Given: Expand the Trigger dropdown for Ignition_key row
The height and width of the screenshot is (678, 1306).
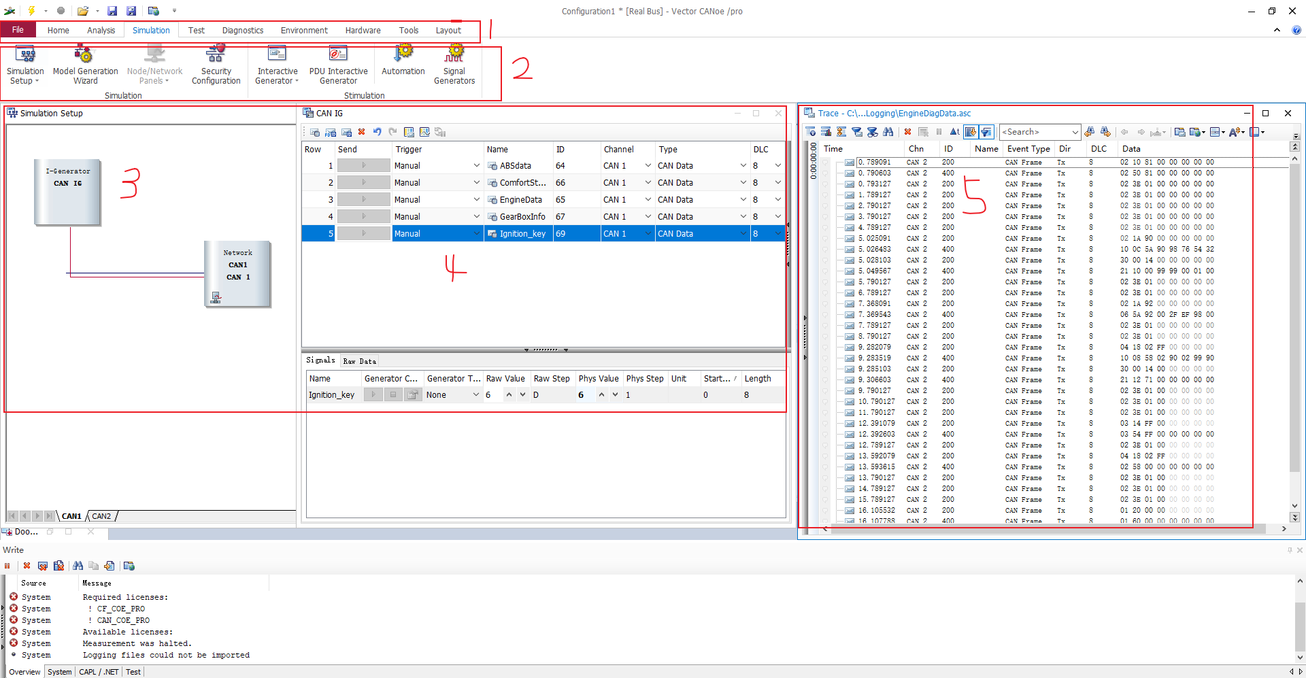Looking at the screenshot, I should tap(478, 233).
